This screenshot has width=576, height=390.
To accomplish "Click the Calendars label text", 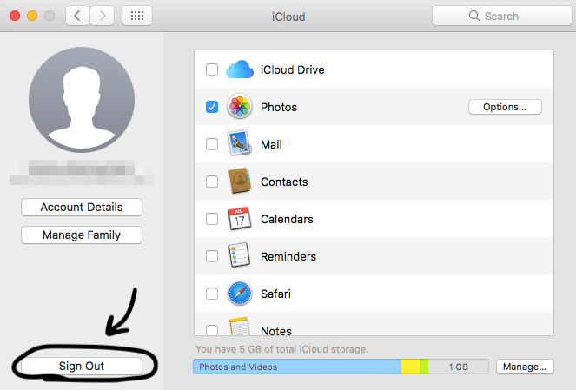I will coord(287,219).
